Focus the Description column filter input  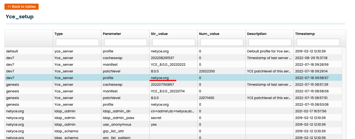270,42
